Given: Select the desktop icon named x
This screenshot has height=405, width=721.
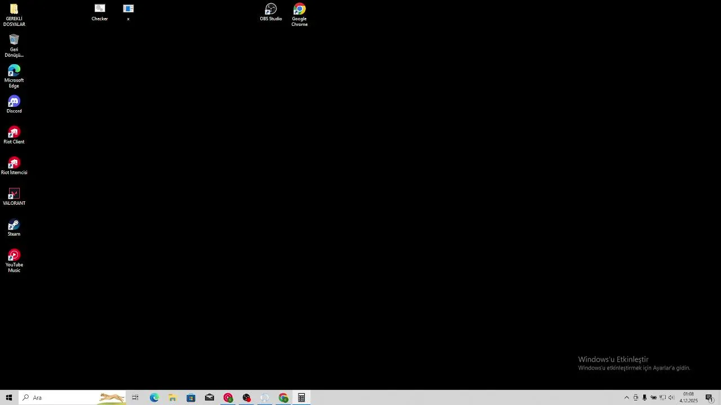Looking at the screenshot, I should [x=128, y=12].
